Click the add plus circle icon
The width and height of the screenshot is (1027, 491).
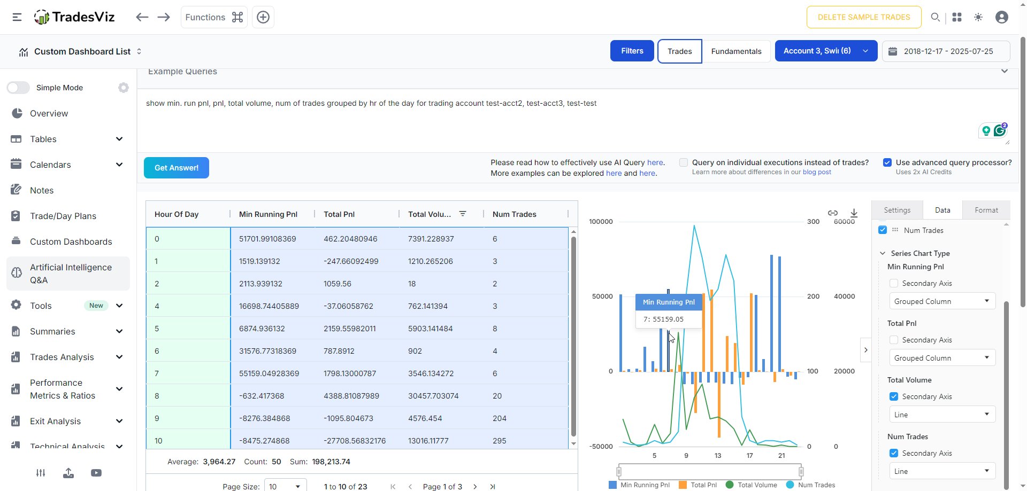tap(263, 17)
